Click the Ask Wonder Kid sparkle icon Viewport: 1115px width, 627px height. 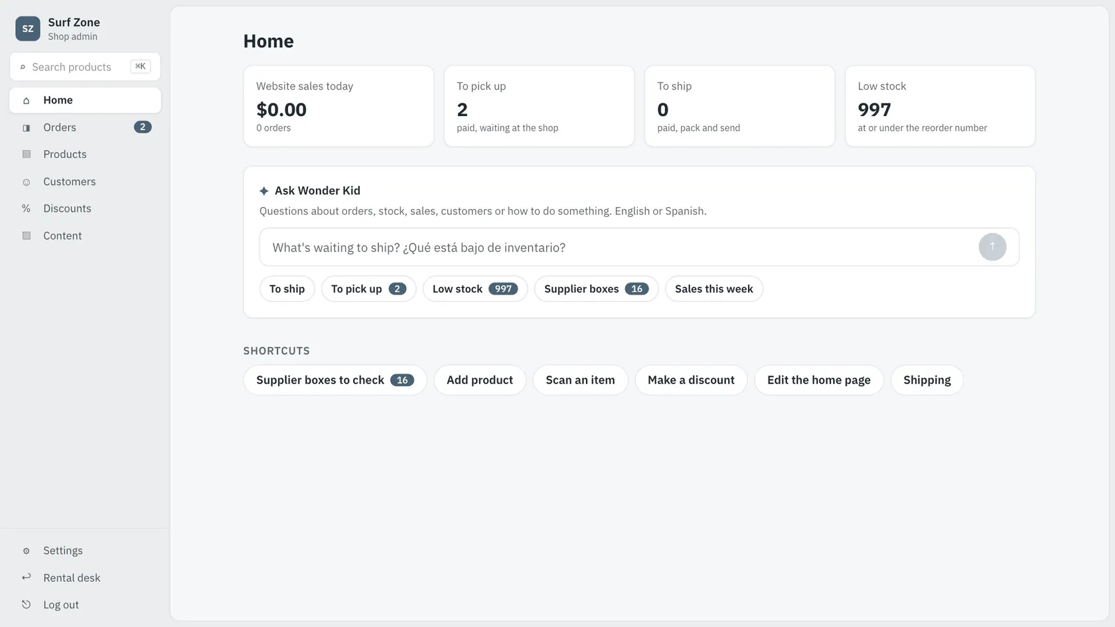pos(264,191)
